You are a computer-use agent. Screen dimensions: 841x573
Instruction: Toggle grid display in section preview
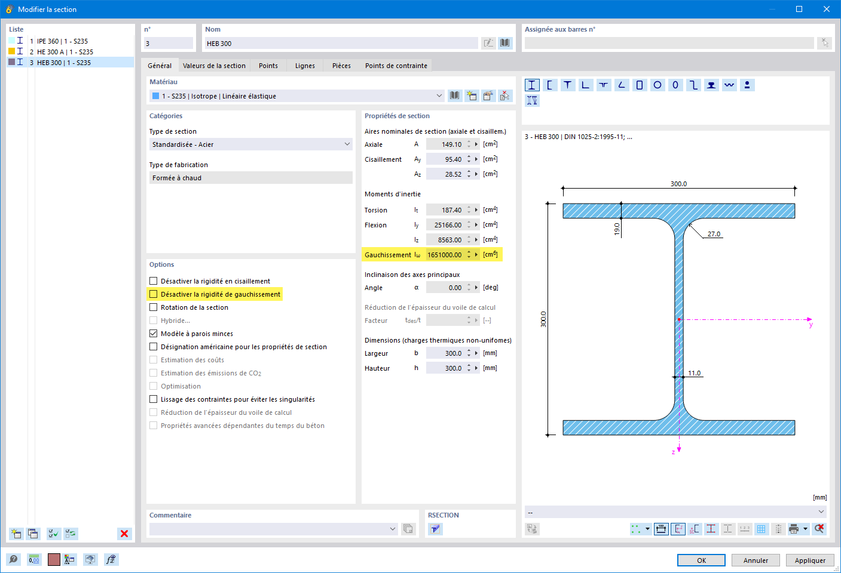(x=762, y=529)
